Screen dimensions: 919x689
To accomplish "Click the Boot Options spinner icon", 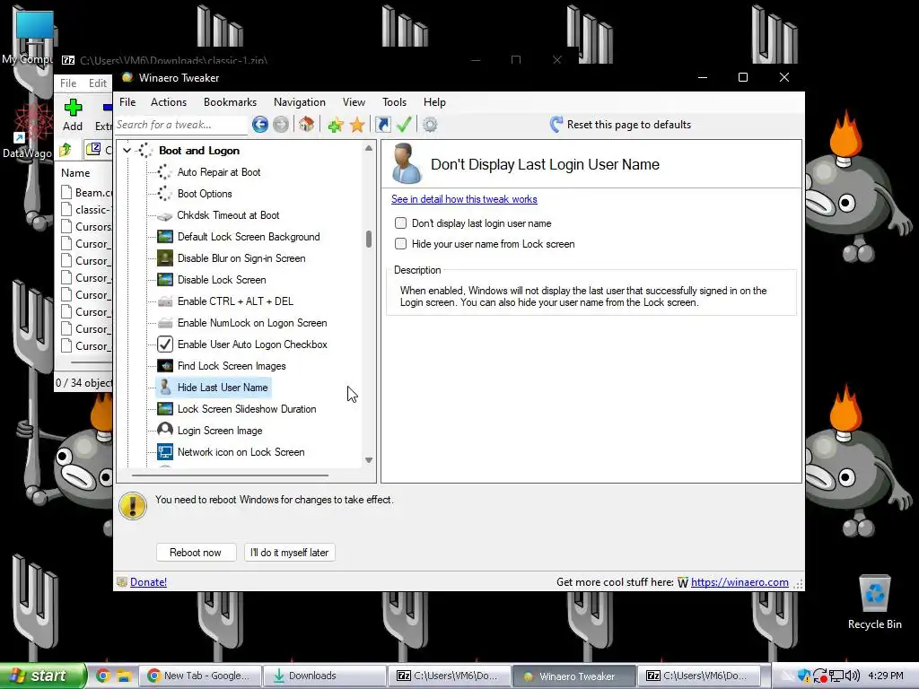I will tap(165, 194).
